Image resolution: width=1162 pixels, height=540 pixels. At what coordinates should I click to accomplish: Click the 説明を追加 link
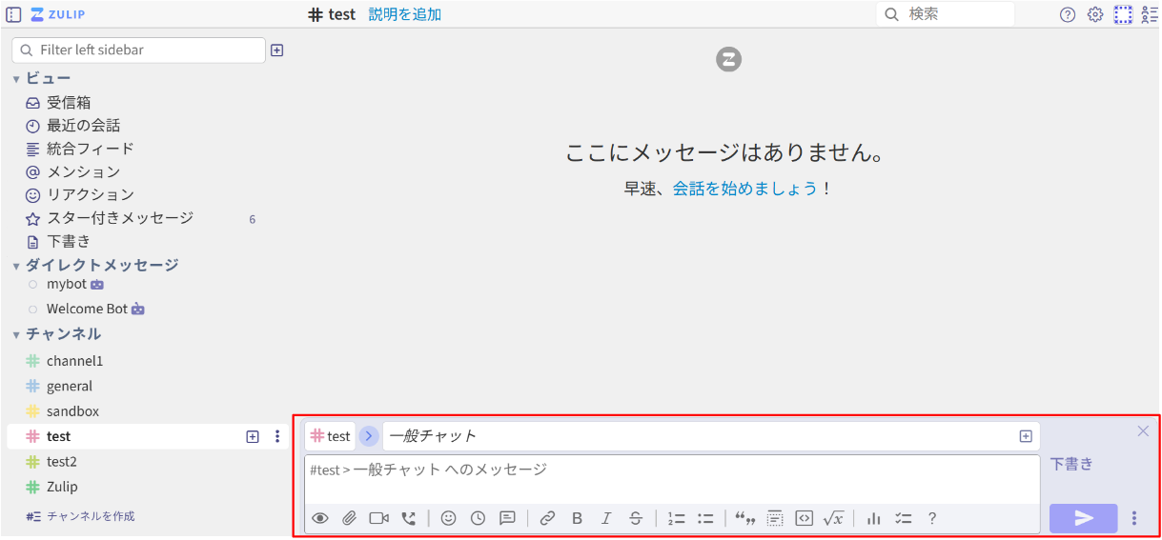click(405, 14)
